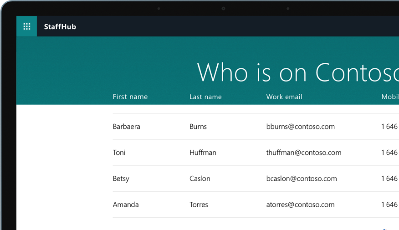399x230 pixels.
Task: Click the StaffHub title in header
Action: (x=60, y=27)
